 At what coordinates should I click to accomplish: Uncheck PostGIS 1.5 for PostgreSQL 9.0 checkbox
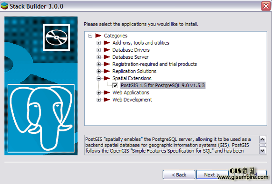click(x=115, y=85)
